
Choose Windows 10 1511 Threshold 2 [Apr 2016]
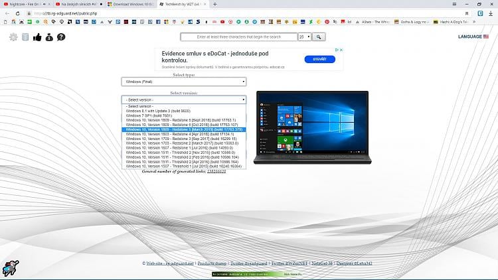coord(183,162)
